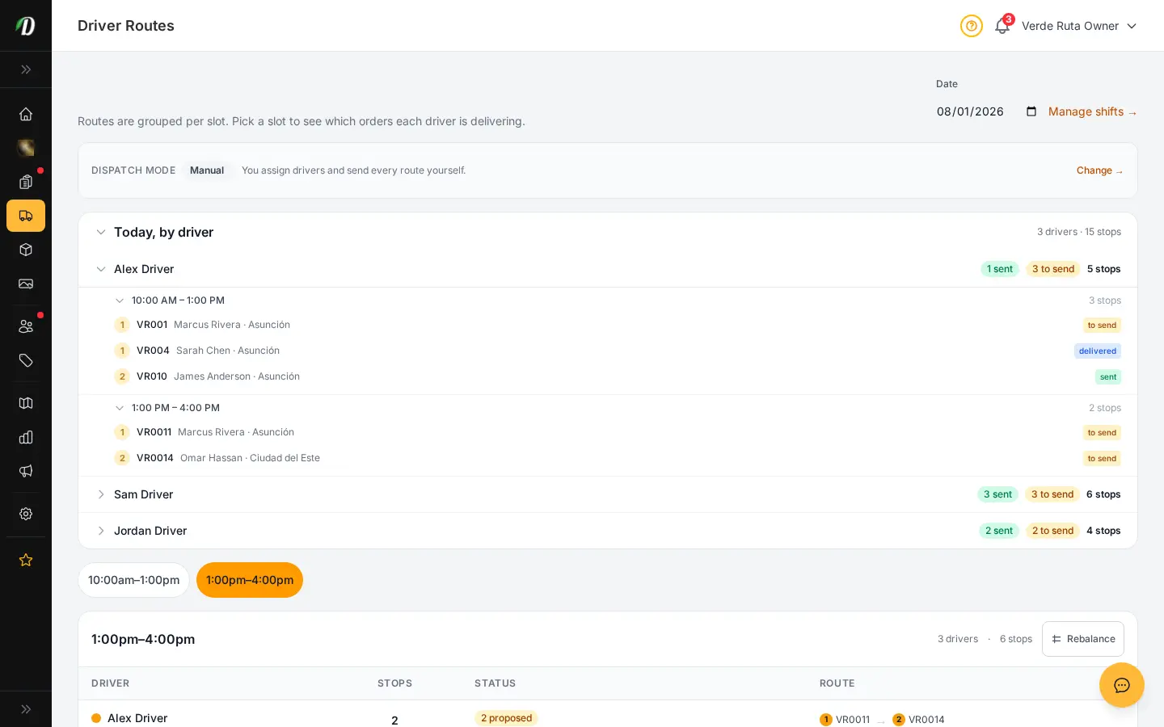Open the clipboard orders icon in sidebar
1164x727 pixels.
26,182
